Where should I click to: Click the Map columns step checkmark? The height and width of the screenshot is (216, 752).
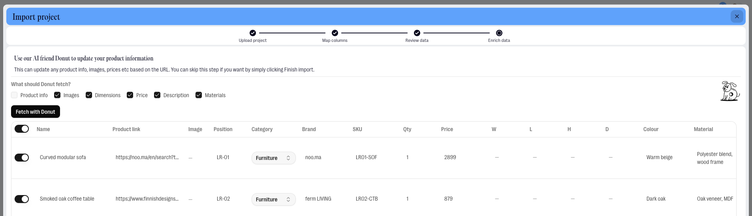coord(335,33)
